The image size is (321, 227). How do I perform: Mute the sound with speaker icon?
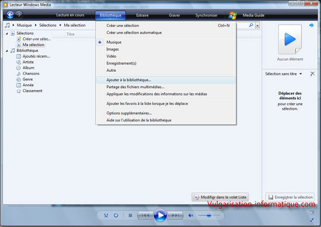[191, 215]
